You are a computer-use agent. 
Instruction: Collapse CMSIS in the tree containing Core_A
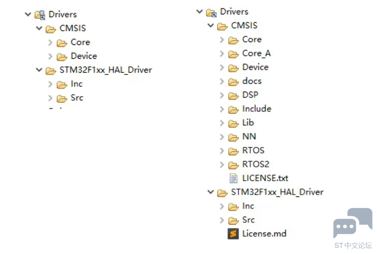[210, 25]
